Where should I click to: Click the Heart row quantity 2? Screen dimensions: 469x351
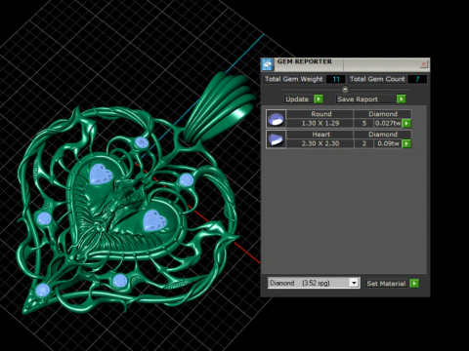click(364, 143)
